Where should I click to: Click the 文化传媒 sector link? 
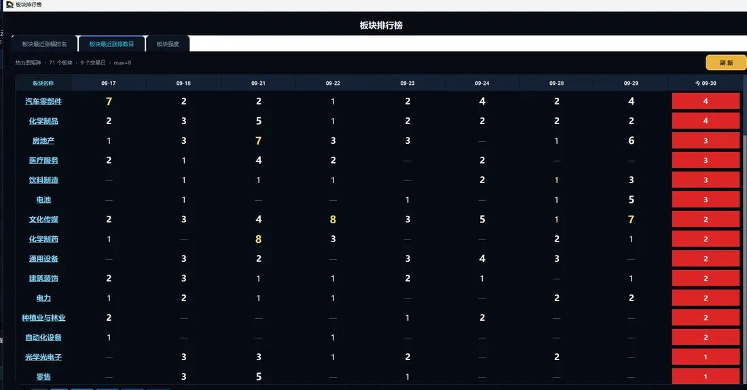coord(43,219)
